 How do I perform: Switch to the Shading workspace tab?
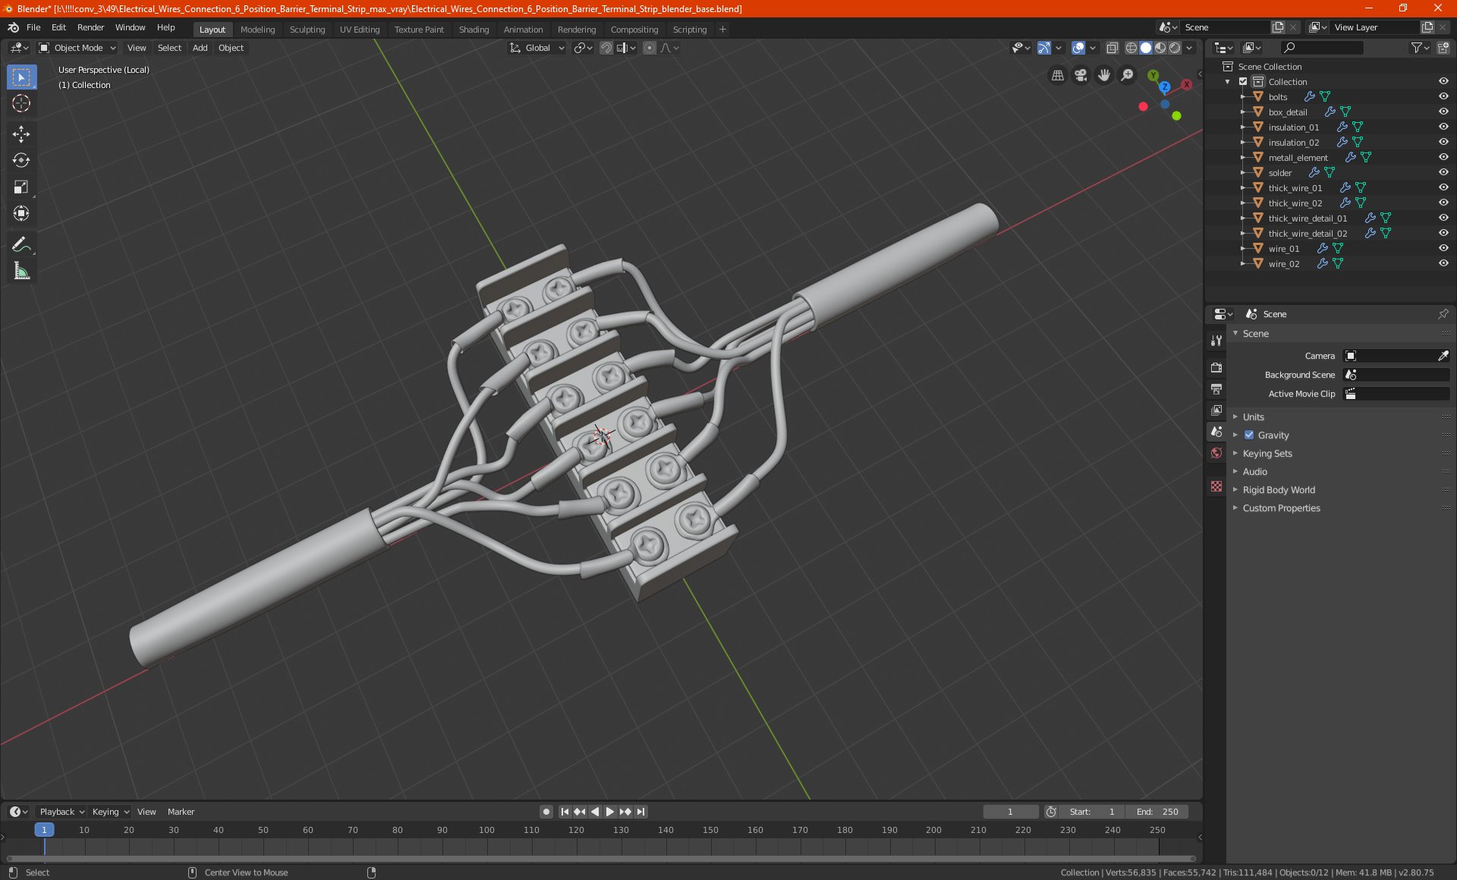[x=474, y=30]
